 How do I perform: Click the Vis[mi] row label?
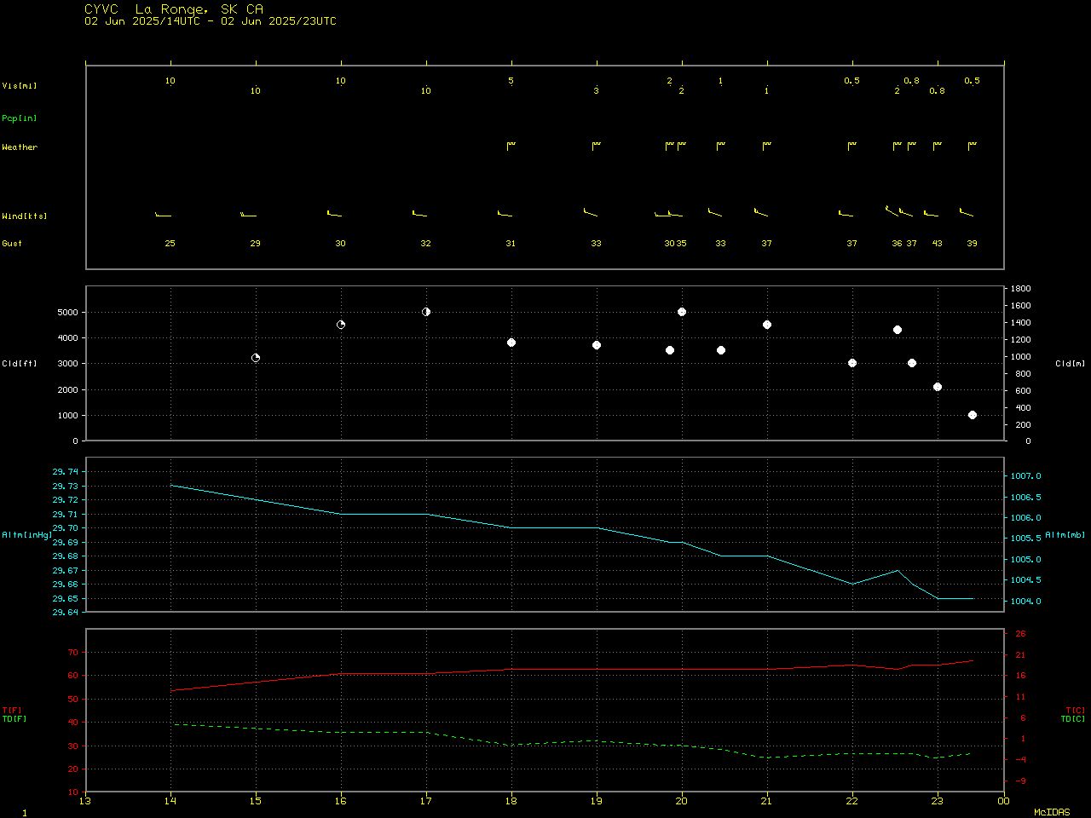click(20, 86)
